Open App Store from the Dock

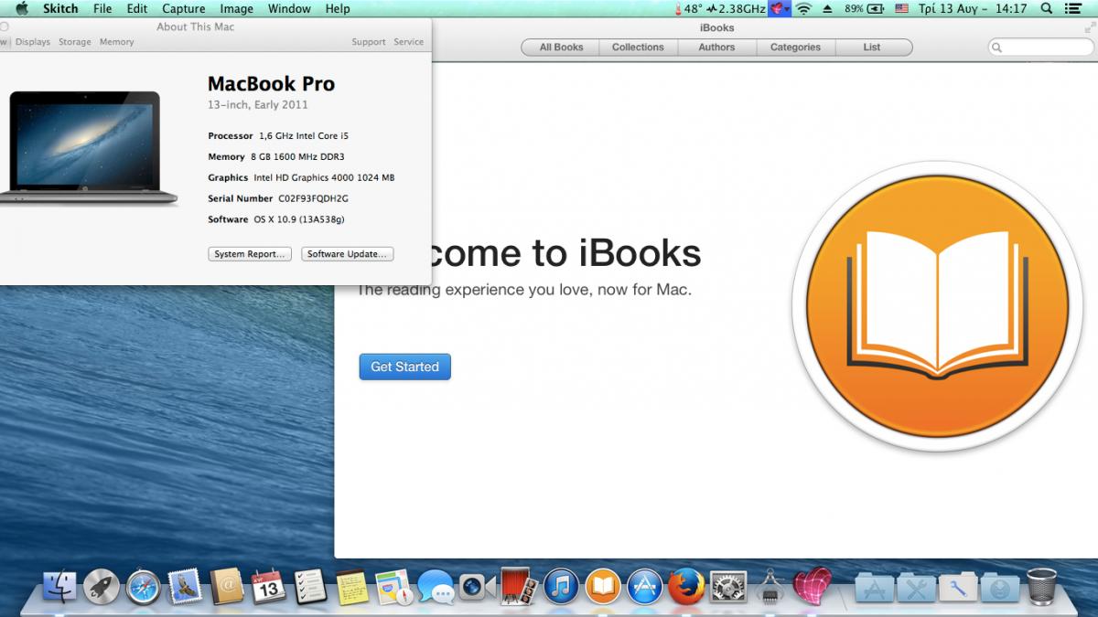[645, 587]
